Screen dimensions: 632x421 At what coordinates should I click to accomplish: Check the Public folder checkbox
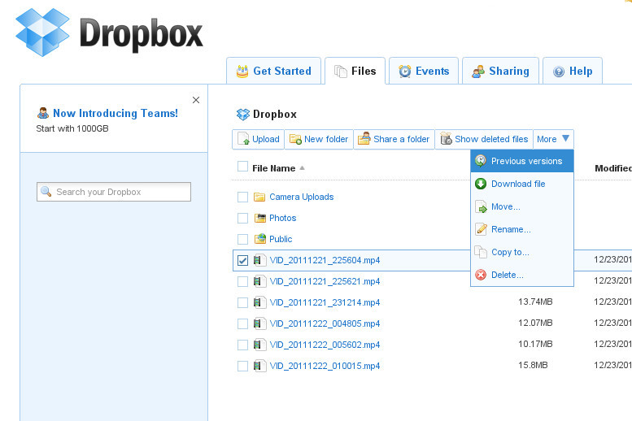tap(242, 239)
